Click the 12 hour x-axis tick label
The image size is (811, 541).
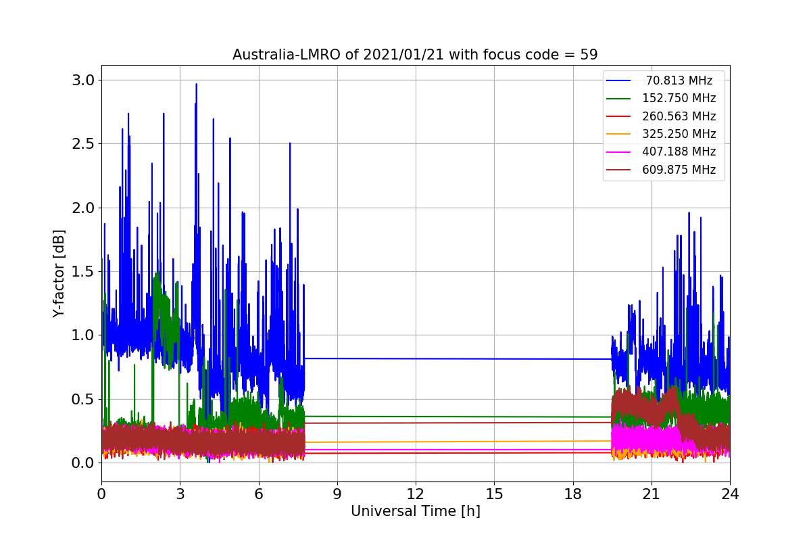point(416,494)
